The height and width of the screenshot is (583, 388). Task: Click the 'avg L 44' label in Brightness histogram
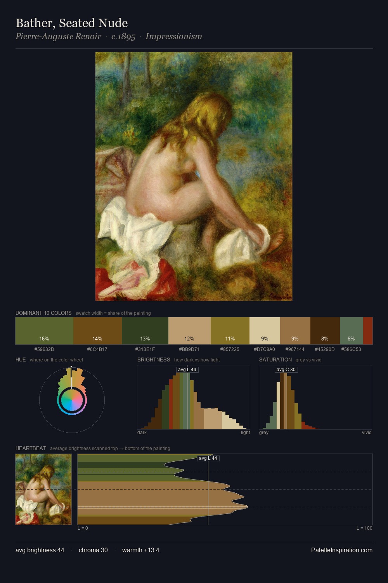pyautogui.click(x=187, y=370)
